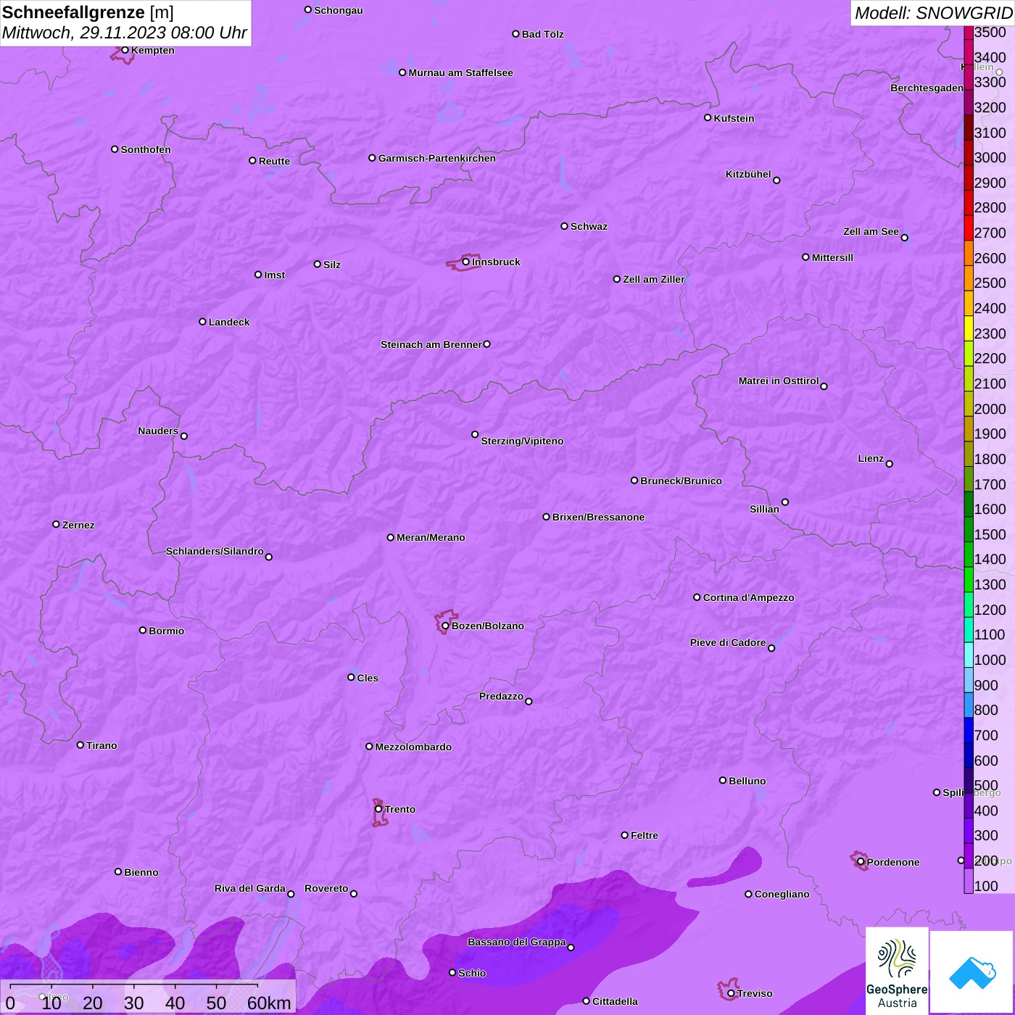Click the Imst location dot
Screen dimensions: 1015x1015
(x=258, y=274)
